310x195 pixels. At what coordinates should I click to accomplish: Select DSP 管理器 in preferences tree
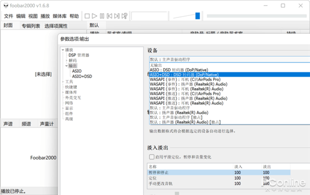[79, 55]
